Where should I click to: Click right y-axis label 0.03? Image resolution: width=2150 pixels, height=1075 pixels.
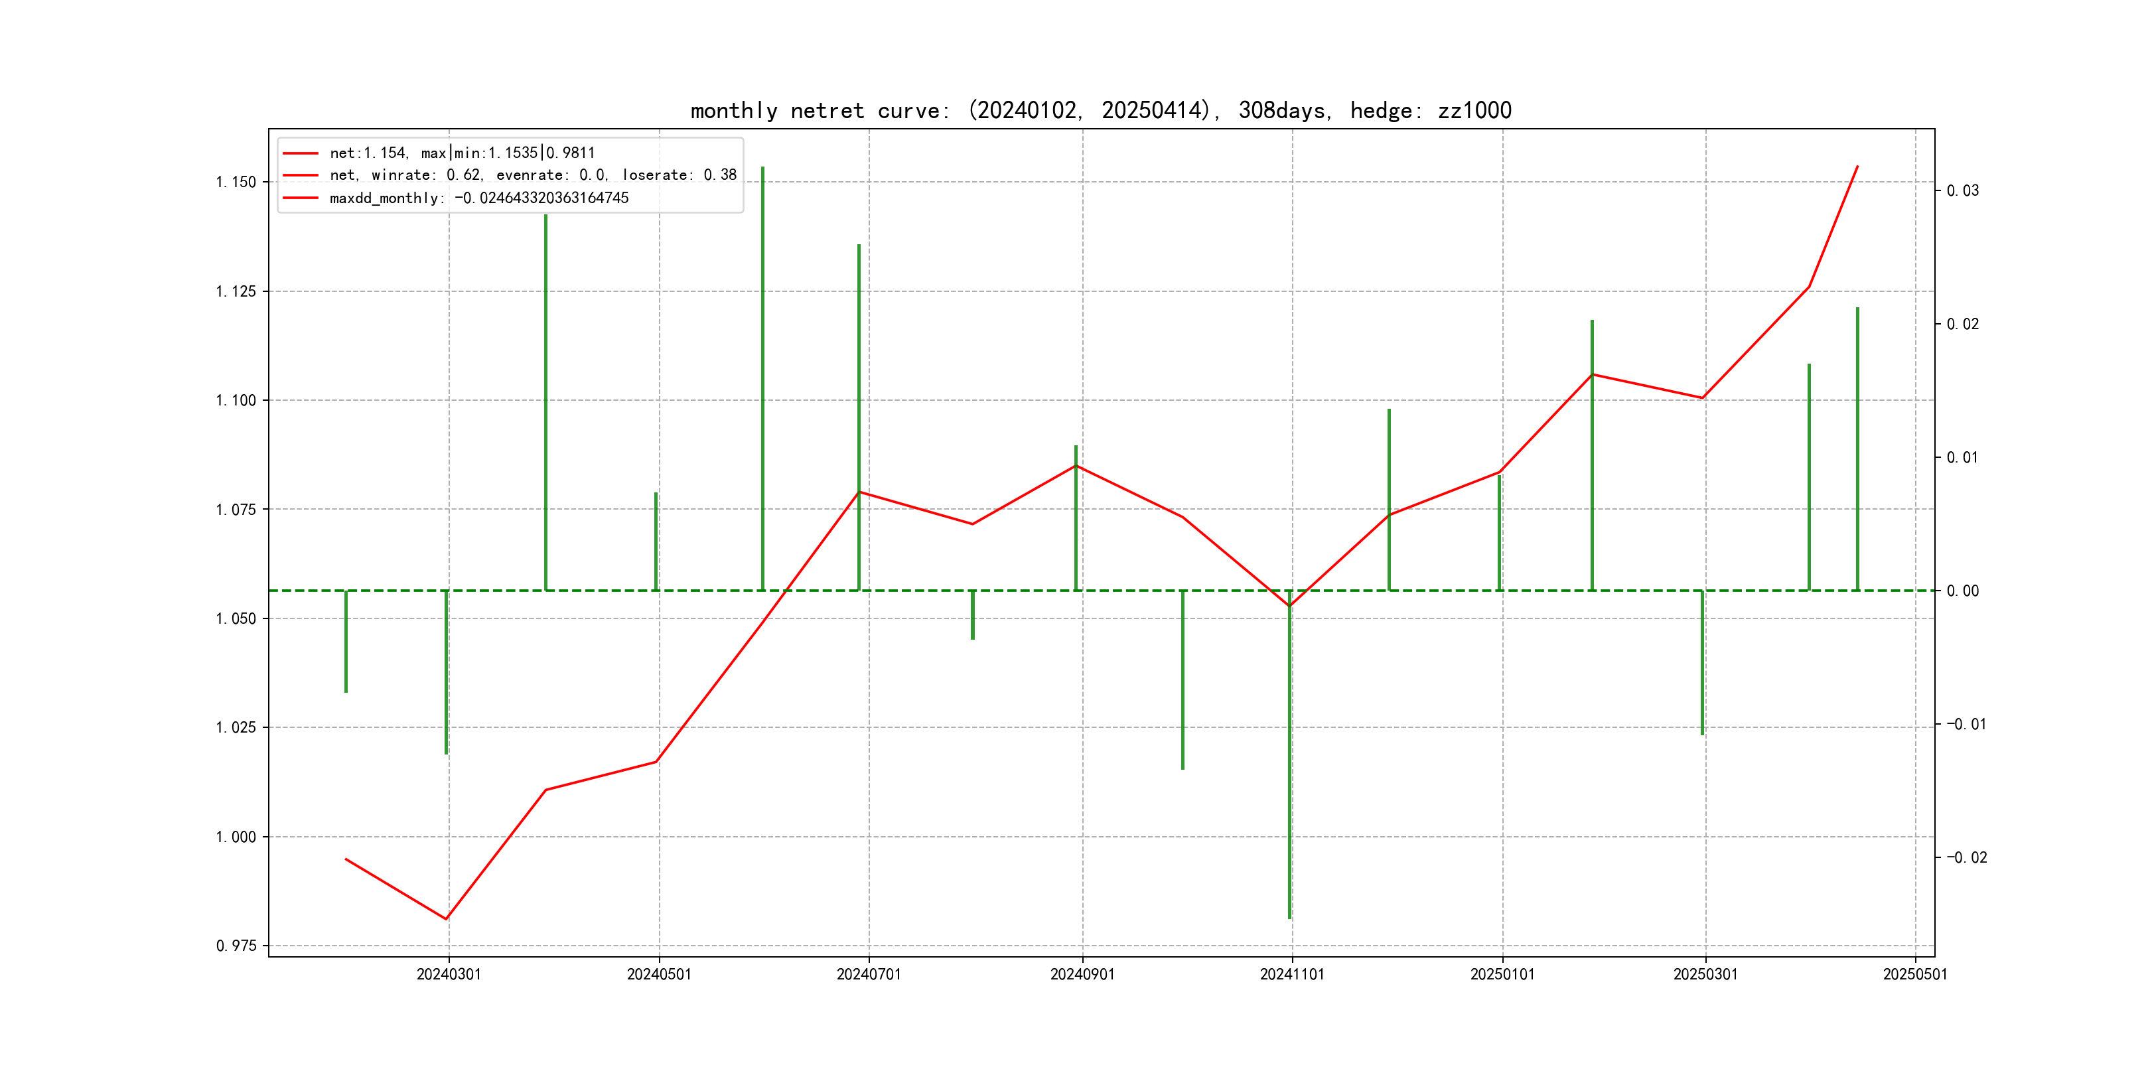1962,190
